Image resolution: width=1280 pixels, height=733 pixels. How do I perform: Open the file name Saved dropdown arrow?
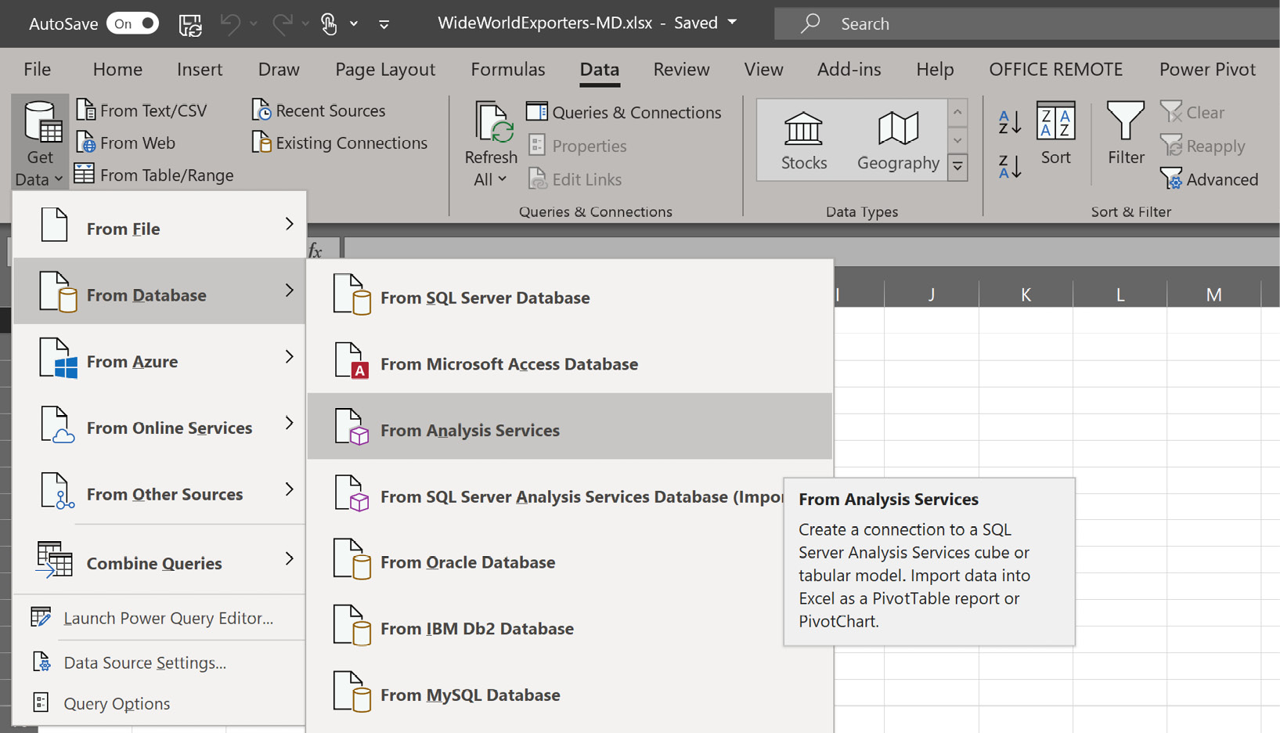pyautogui.click(x=732, y=23)
